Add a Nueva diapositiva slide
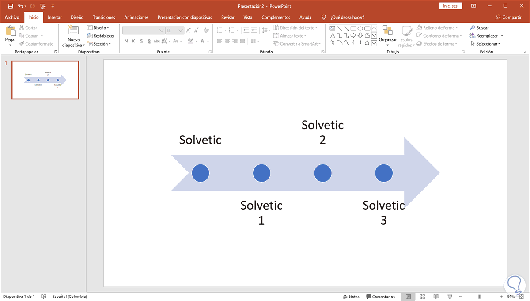Screen dimensions: 530x301 coord(73,36)
